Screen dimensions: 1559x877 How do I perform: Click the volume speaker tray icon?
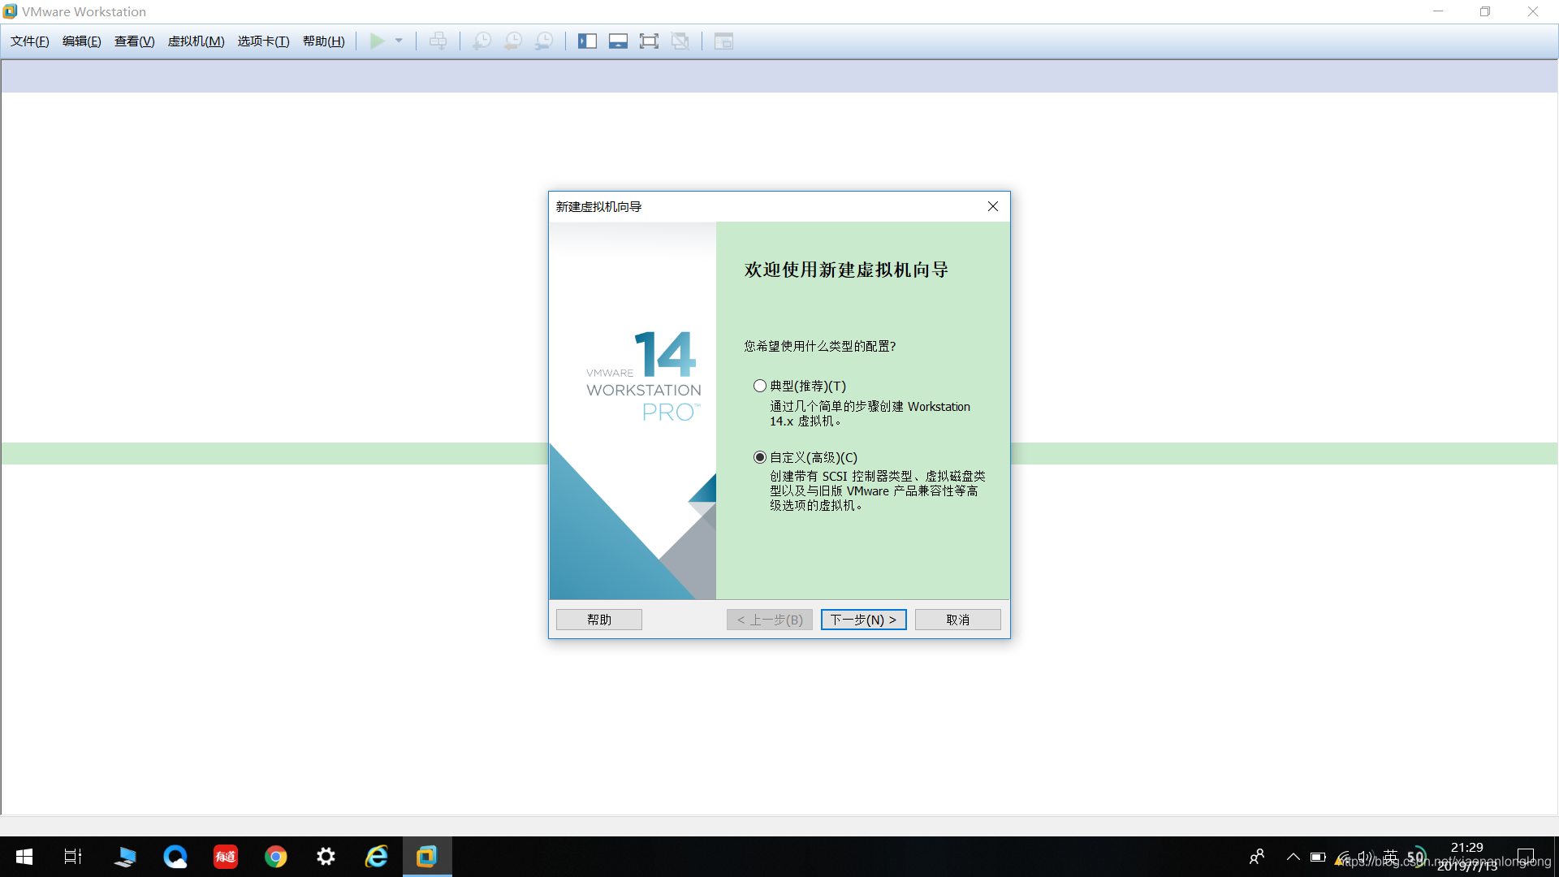tap(1366, 857)
